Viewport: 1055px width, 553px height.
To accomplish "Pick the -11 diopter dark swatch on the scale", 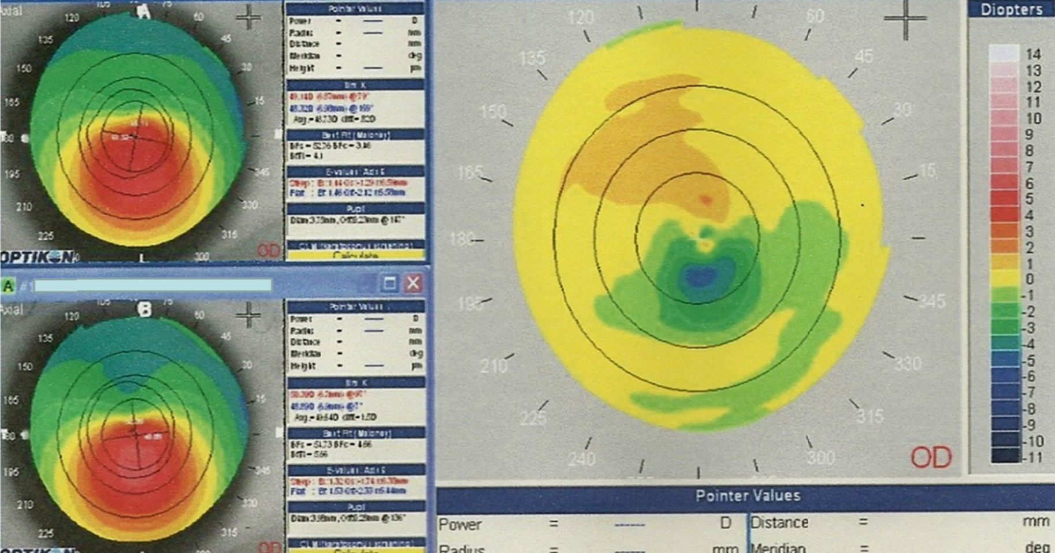I will [1005, 457].
